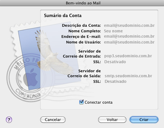This screenshot has height=128, width=164.
Task: Click the Conectar conta label text
Action: (x=98, y=102)
